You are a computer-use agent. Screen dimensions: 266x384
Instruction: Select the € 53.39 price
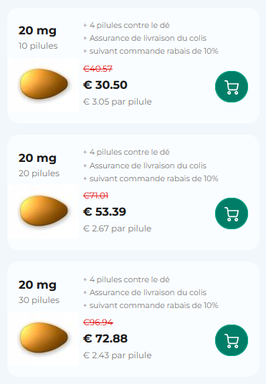[x=105, y=211]
